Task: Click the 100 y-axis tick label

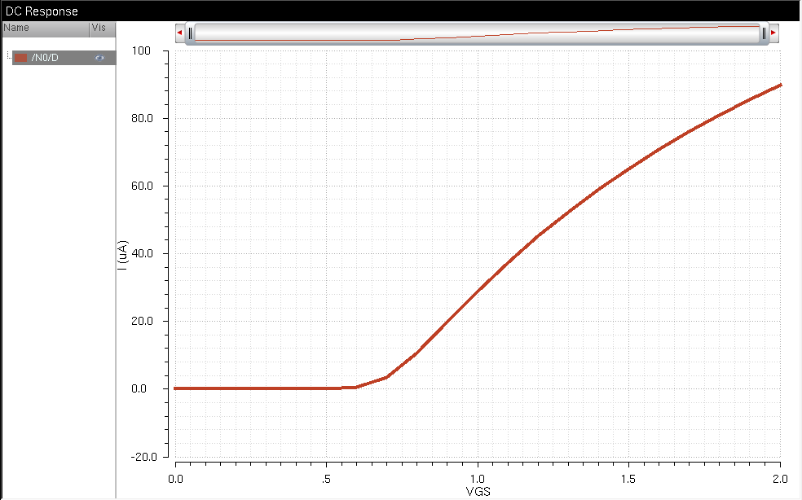Action: coord(141,50)
